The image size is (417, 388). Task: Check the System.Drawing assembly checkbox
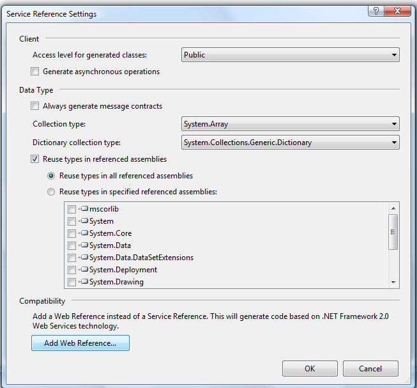[x=72, y=282]
